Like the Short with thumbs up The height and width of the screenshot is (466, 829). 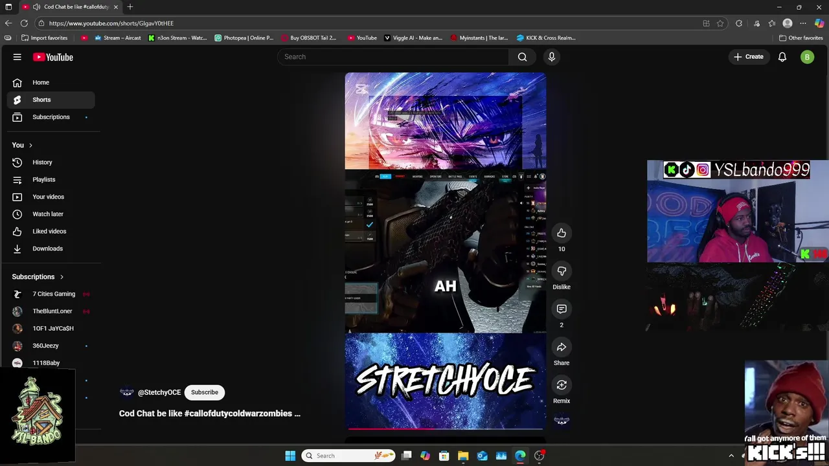tap(562, 233)
